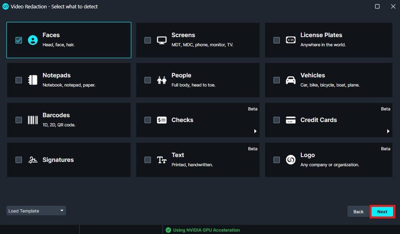Open the Load Template dropdown
Viewport: 400px width, 234px height.
point(36,210)
